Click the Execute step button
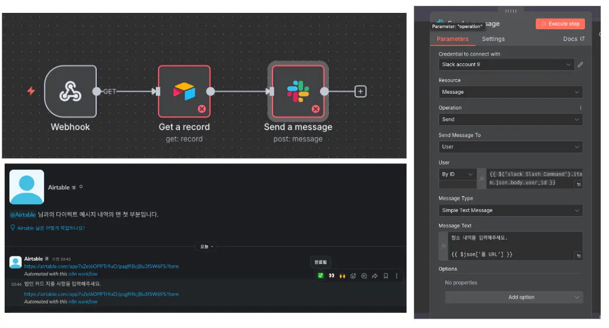Image resolution: width=609 pixels, height=328 pixels. (560, 23)
